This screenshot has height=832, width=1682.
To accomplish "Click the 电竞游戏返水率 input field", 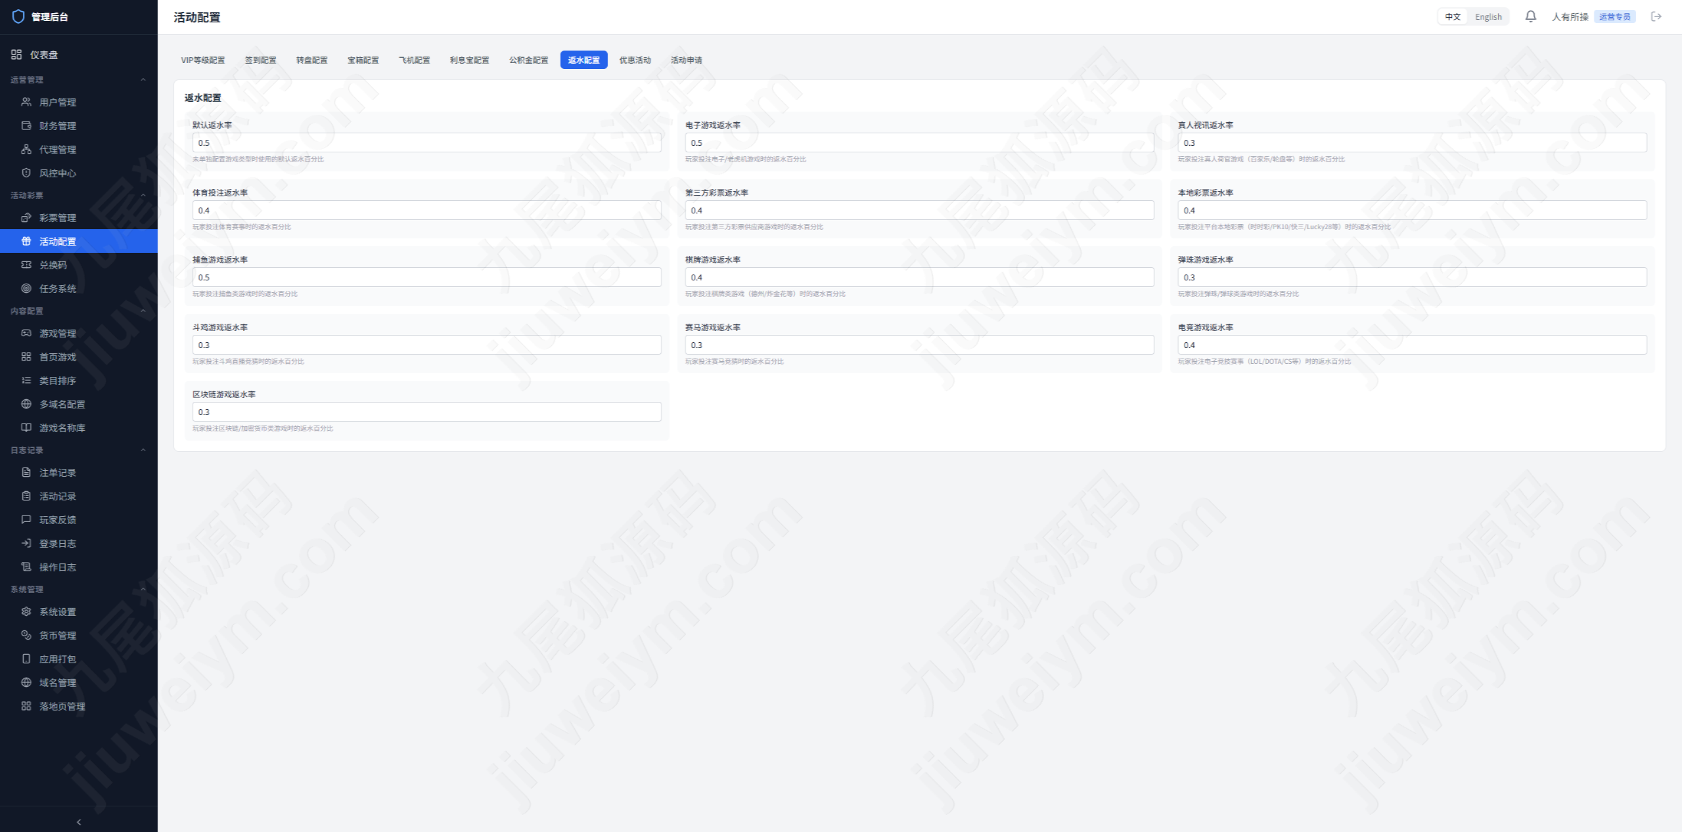I will pyautogui.click(x=1412, y=345).
